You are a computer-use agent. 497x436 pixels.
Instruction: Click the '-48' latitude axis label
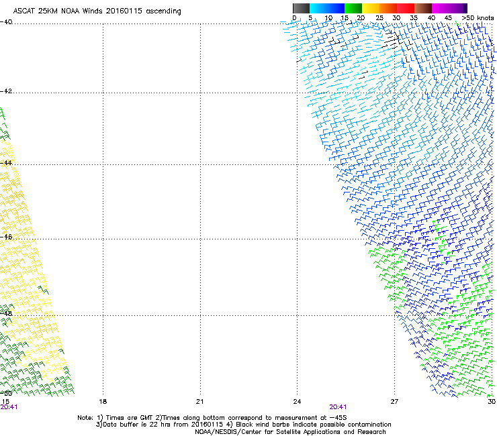(x=6, y=313)
